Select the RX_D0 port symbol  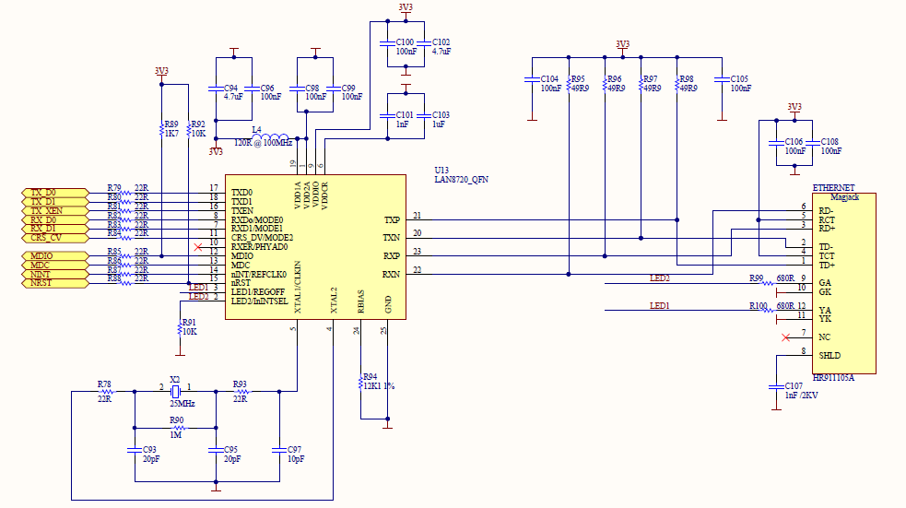pos(55,220)
